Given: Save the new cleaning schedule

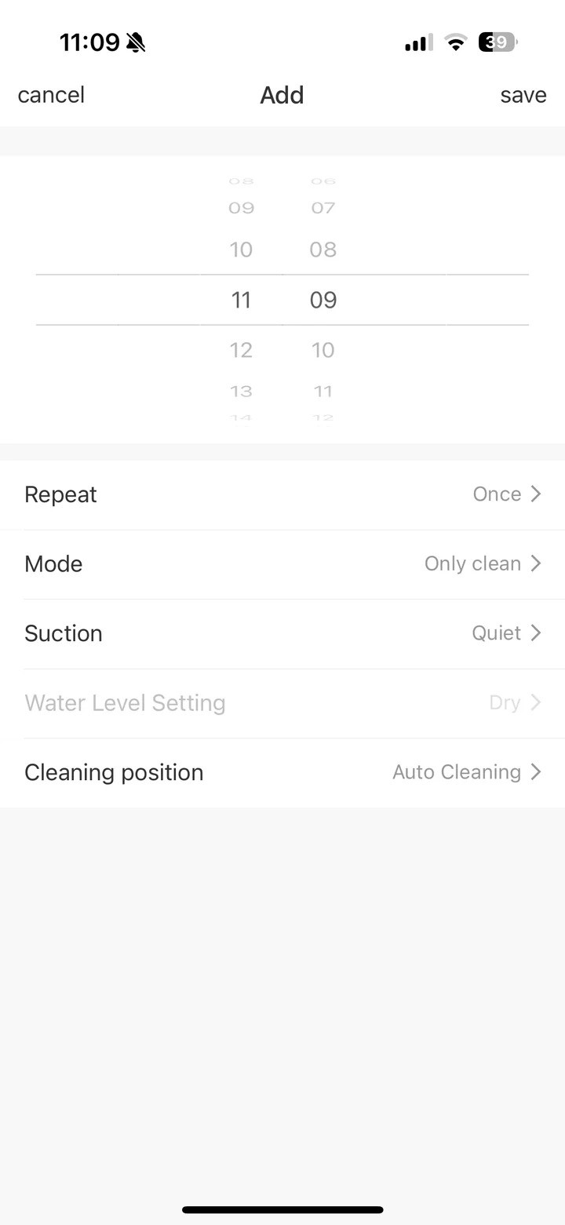Looking at the screenshot, I should pos(523,95).
